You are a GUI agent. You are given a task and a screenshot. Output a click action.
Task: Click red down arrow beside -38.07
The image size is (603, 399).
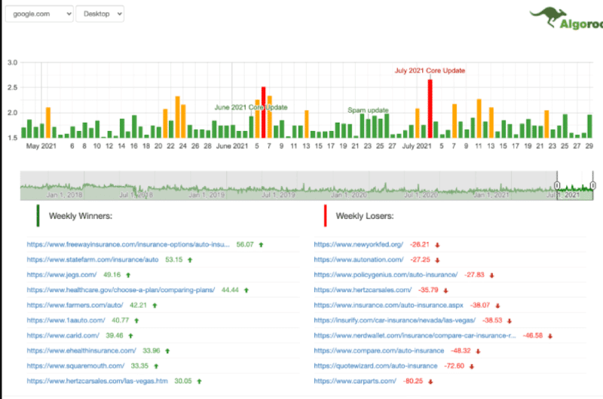click(x=497, y=306)
